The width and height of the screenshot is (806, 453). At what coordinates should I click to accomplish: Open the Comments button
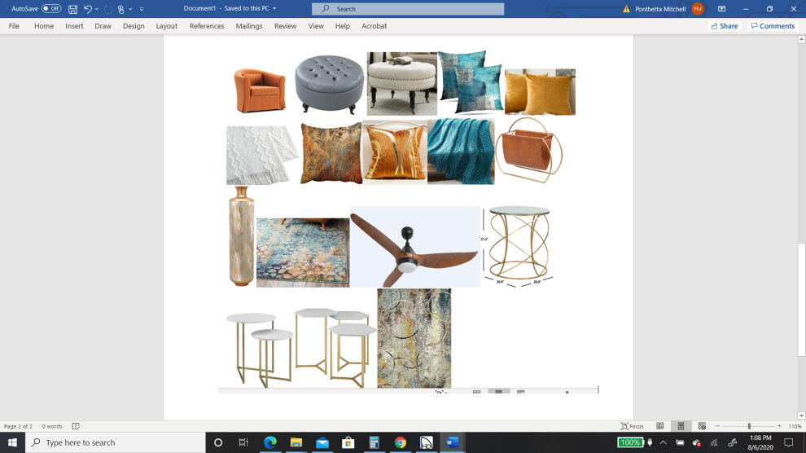pyautogui.click(x=773, y=26)
